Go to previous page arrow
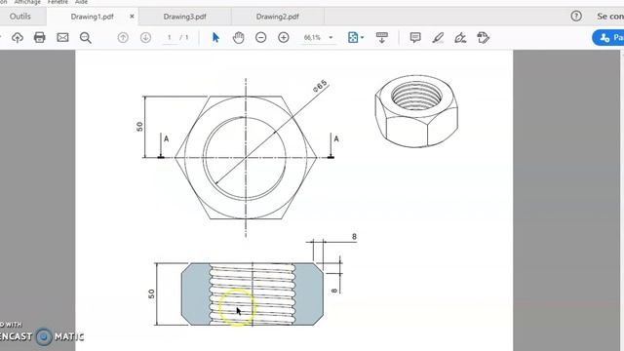 (x=123, y=38)
